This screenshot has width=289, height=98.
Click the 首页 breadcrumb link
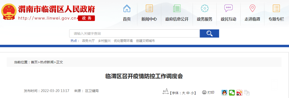pyautogui.click(x=34, y=62)
